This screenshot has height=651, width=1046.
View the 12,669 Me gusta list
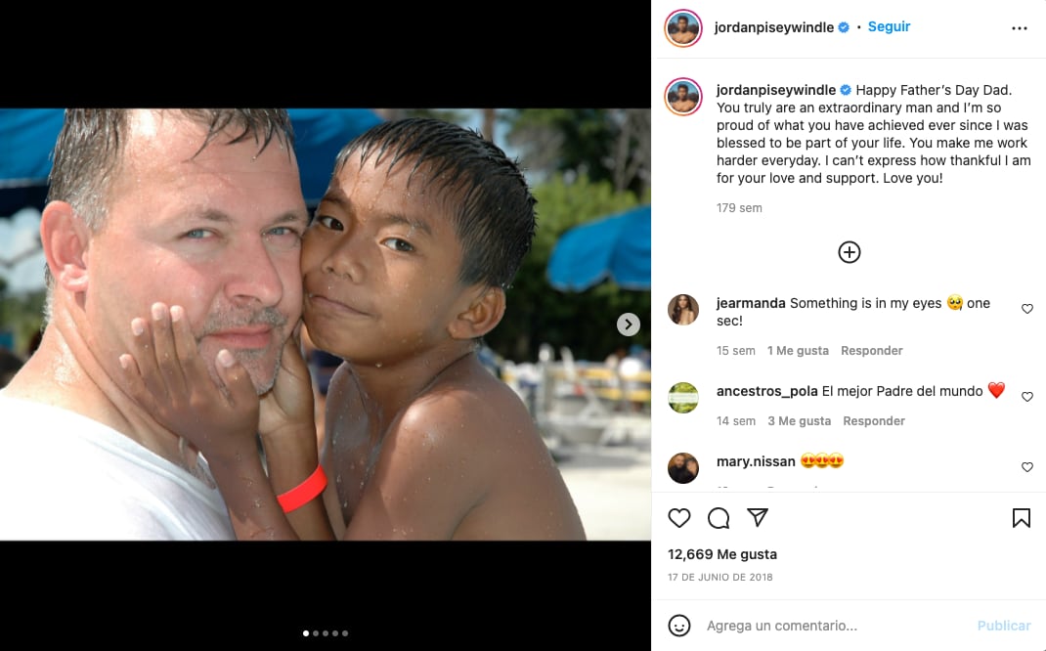(x=722, y=554)
